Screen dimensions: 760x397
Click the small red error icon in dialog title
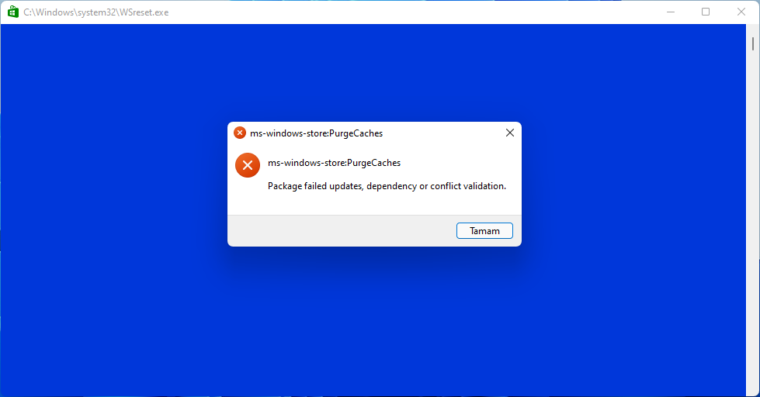coord(240,133)
